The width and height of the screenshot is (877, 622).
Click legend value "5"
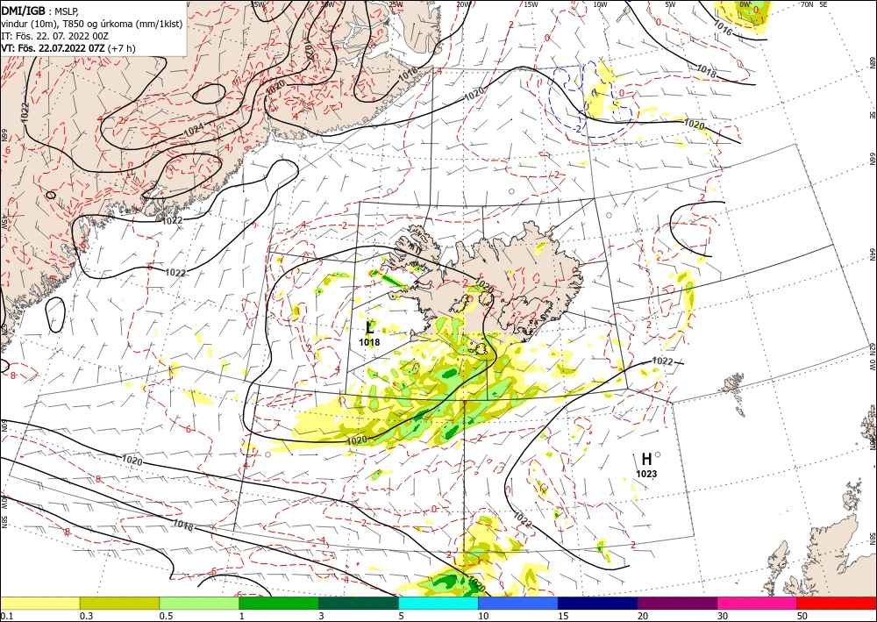[402, 616]
